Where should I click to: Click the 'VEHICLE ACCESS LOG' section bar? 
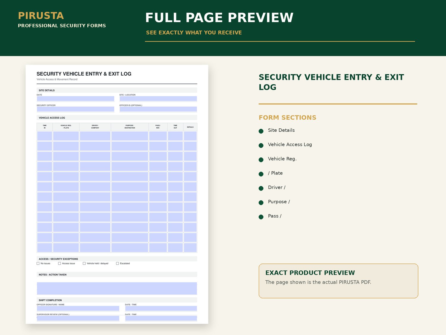click(117, 118)
